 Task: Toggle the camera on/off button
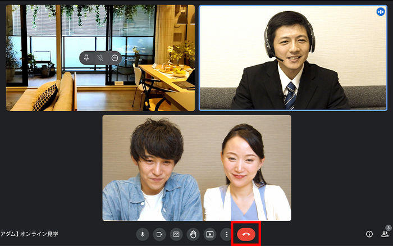coord(159,234)
